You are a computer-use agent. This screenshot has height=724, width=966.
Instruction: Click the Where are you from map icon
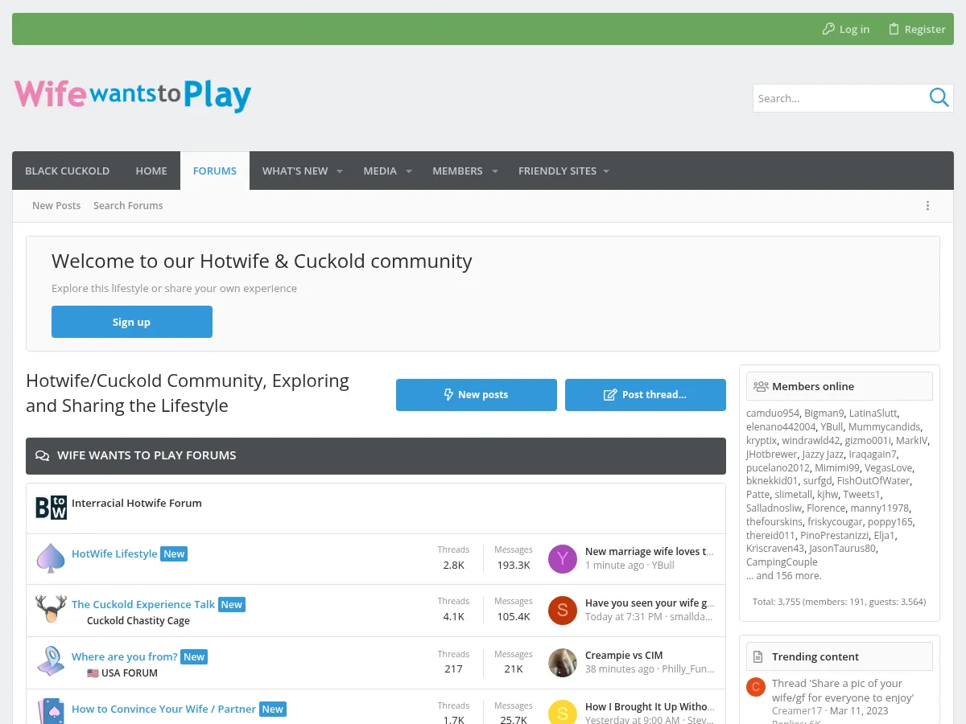tap(51, 661)
